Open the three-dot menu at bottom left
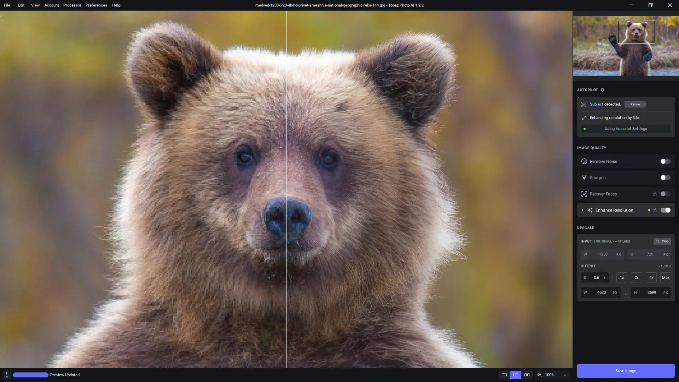Viewport: 679px width, 382px height. click(x=7, y=375)
